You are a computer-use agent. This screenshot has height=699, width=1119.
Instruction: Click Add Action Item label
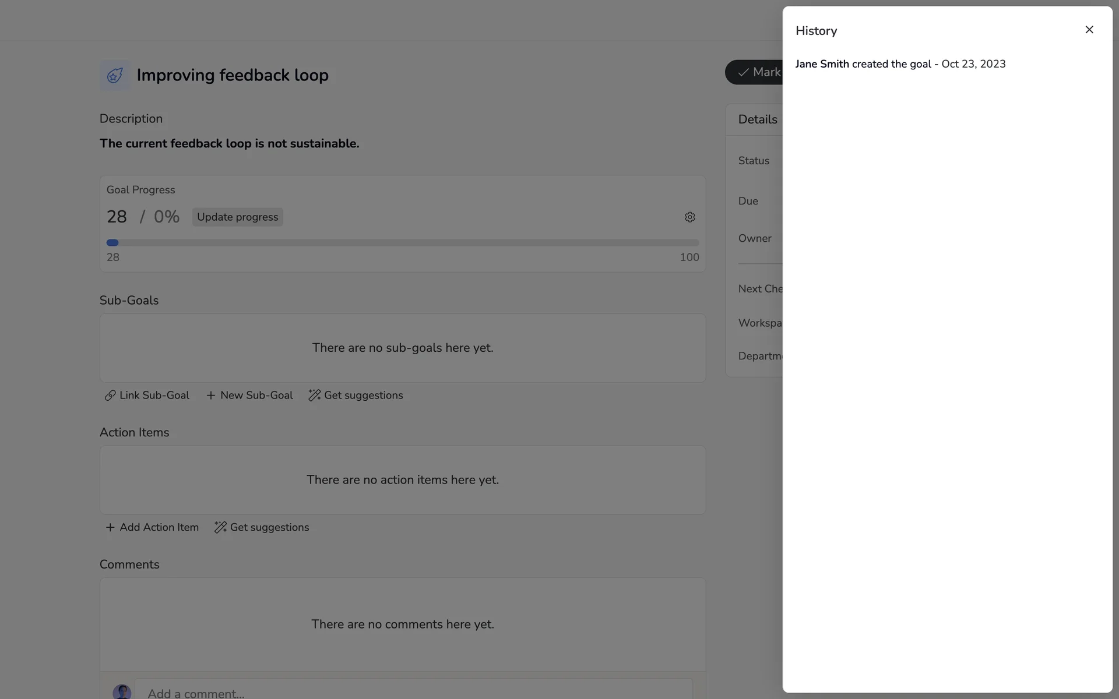click(x=159, y=528)
